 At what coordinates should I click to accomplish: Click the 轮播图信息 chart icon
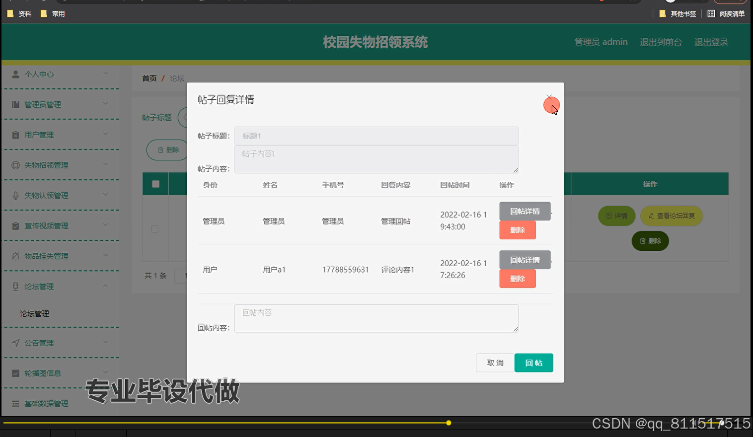tap(15, 373)
